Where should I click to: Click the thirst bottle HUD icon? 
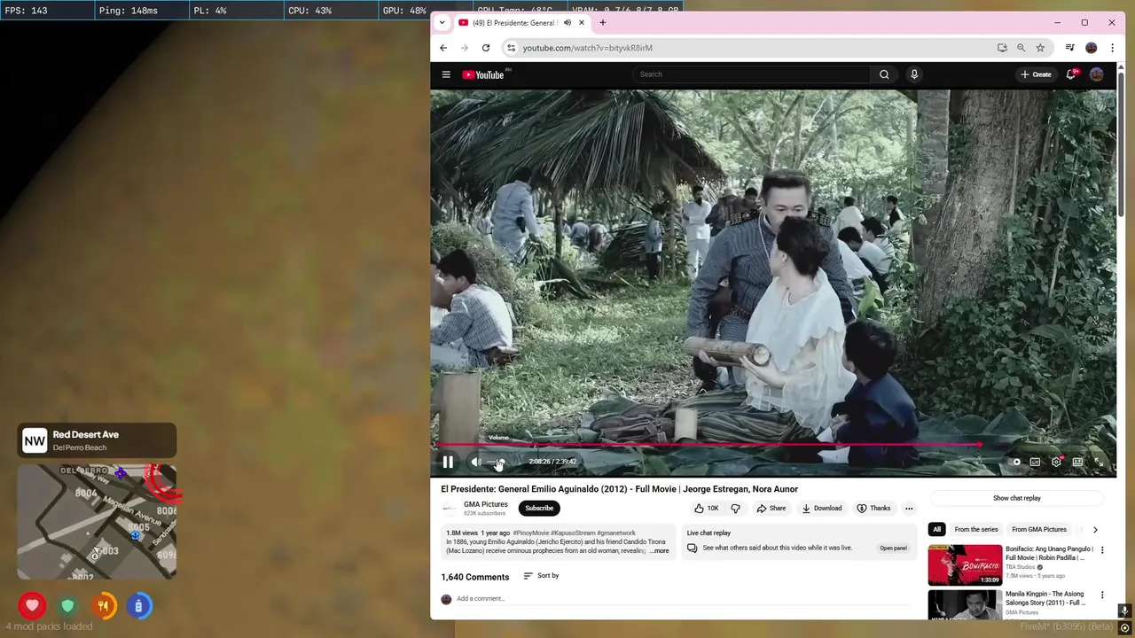coord(138,606)
